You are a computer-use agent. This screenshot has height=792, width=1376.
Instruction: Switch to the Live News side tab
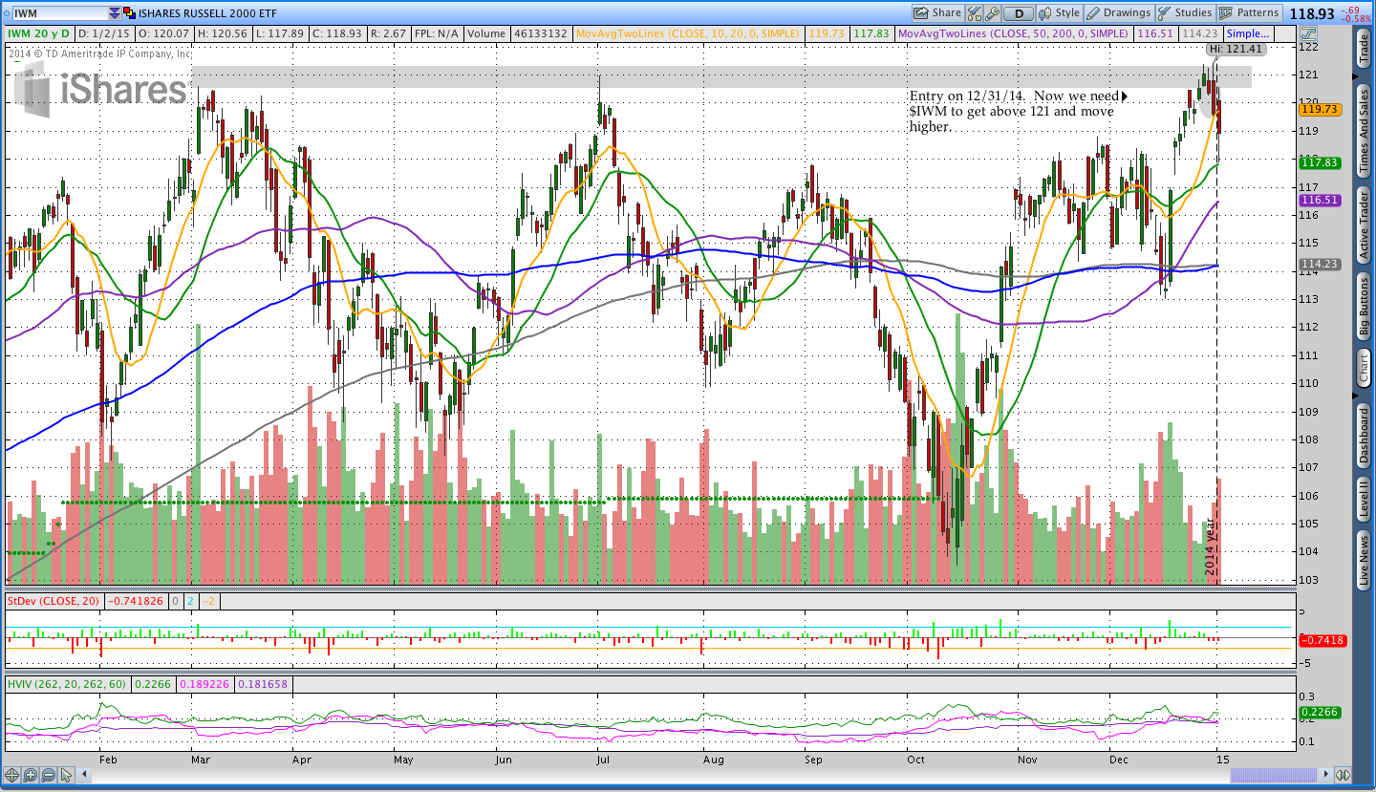pos(1364,560)
